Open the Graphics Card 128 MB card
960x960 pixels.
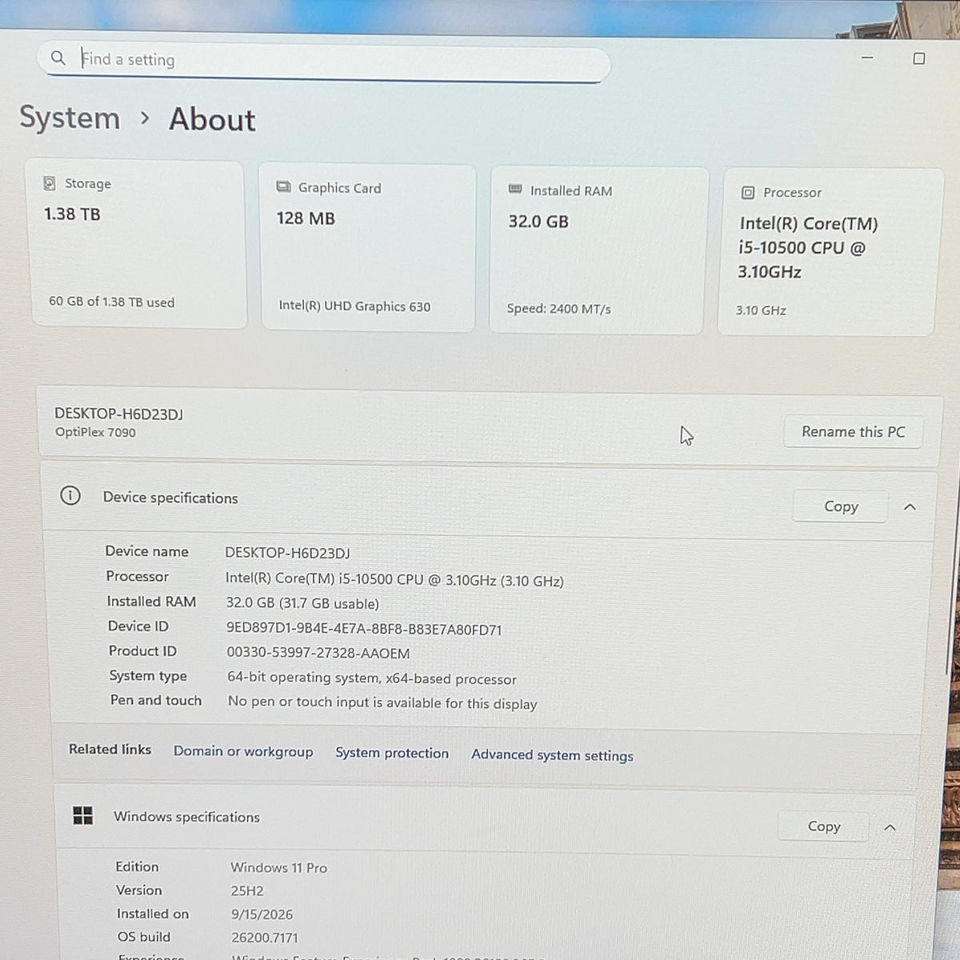pyautogui.click(x=368, y=248)
